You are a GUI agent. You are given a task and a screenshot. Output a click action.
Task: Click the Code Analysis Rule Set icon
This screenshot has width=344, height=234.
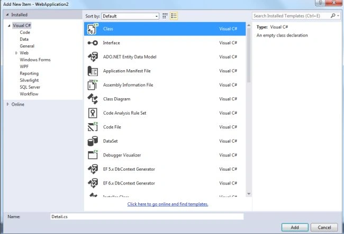tap(93, 113)
